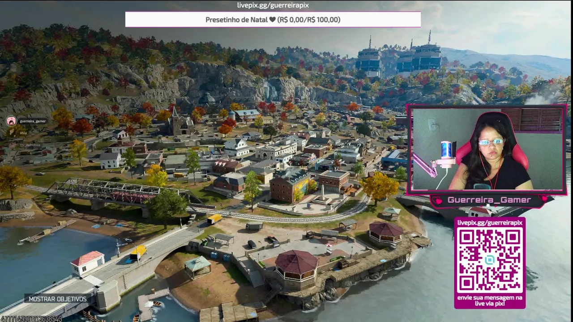Click the MOSTRAR OBJETIVOS button
The width and height of the screenshot is (573, 322).
coord(57,299)
